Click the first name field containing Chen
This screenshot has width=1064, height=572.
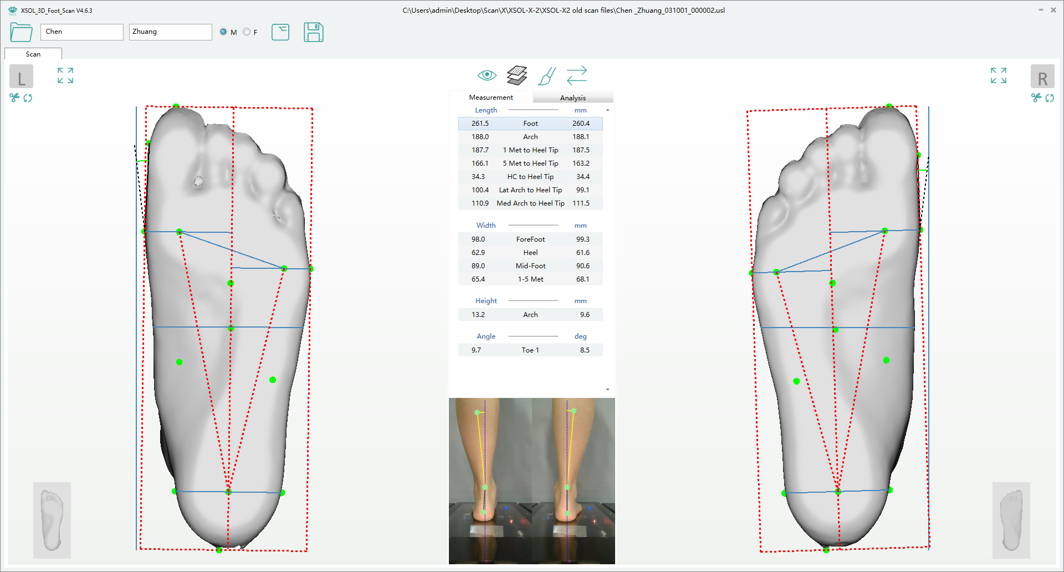click(x=81, y=32)
